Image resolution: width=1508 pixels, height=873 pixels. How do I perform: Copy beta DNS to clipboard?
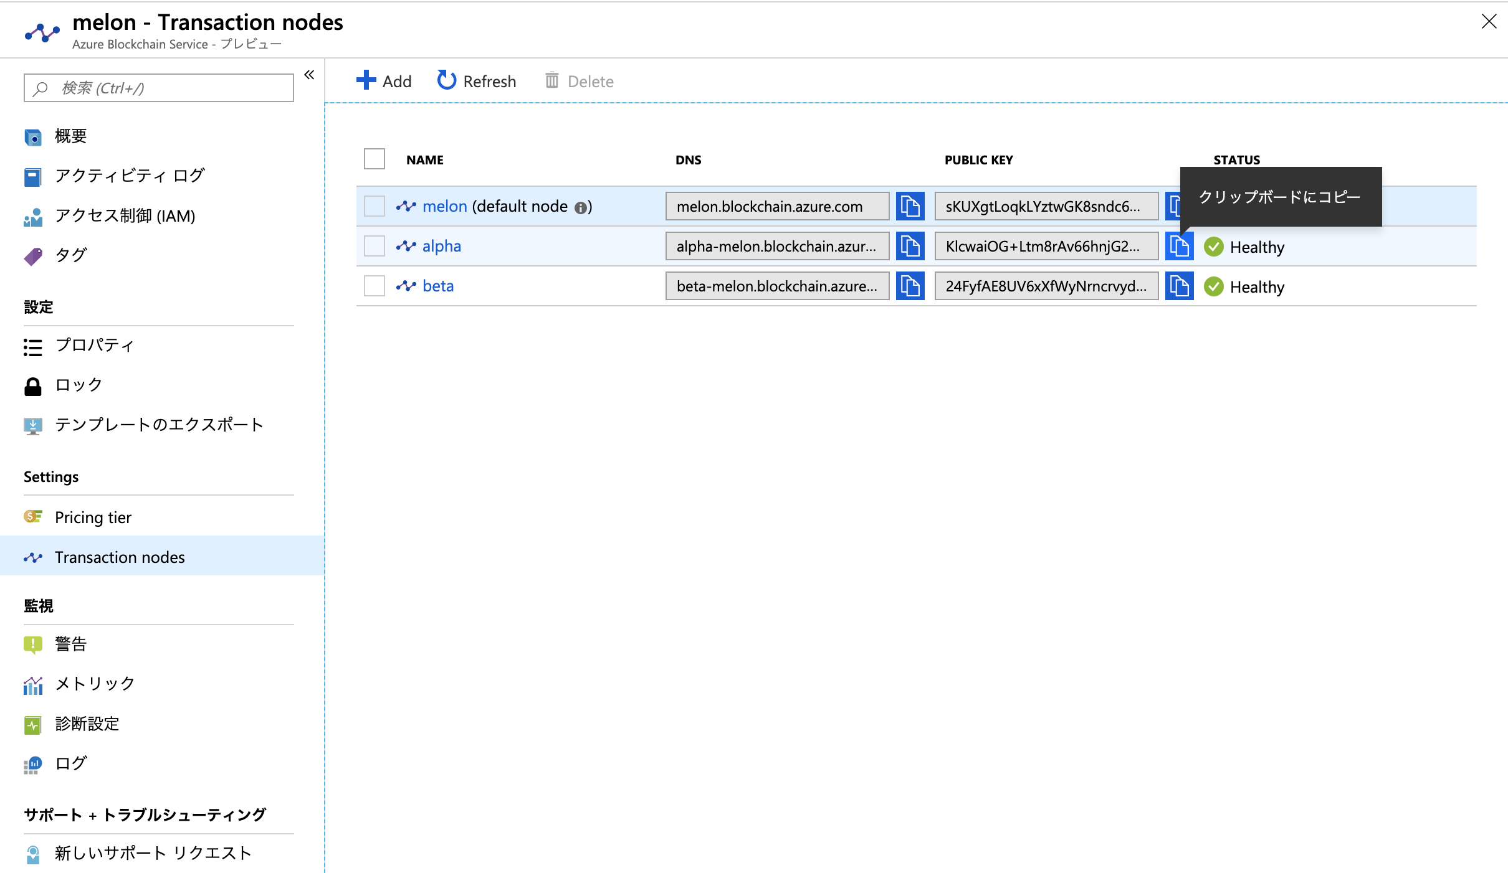(x=910, y=286)
